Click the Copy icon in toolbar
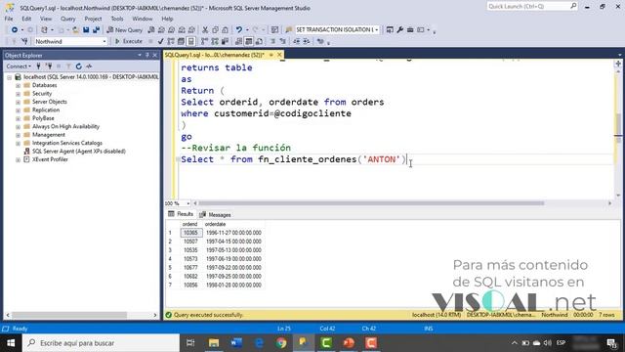This screenshot has width=625, height=352. point(215,30)
